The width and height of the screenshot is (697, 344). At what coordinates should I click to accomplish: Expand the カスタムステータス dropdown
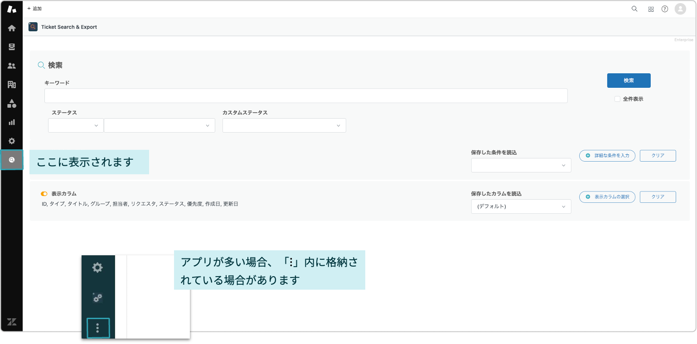[x=284, y=125]
